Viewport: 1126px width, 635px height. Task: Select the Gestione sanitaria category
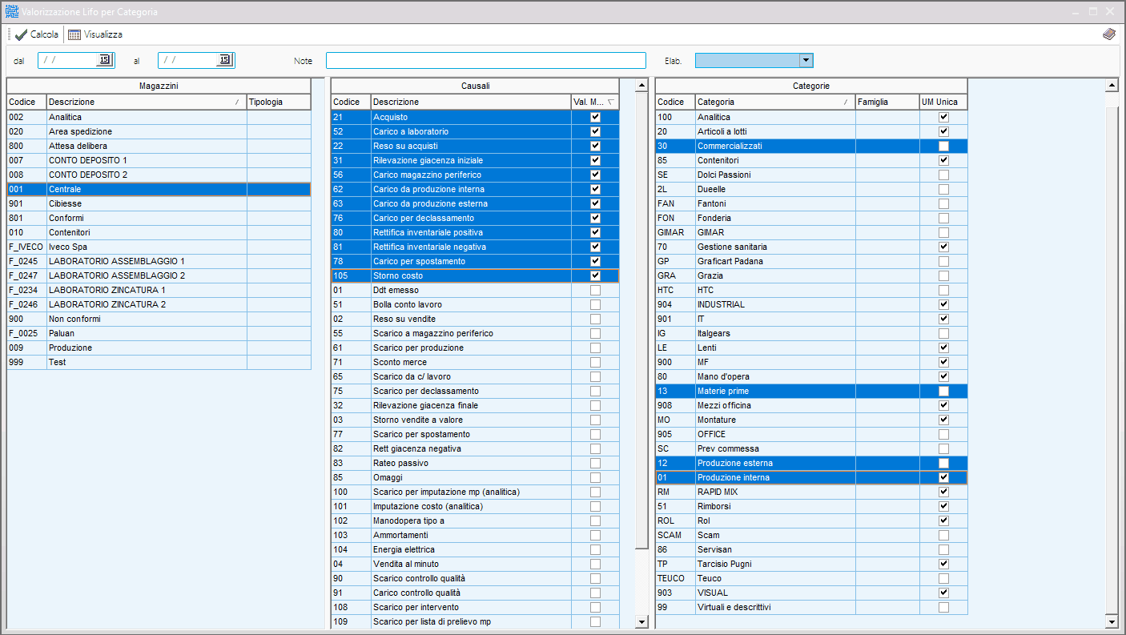tap(811, 247)
